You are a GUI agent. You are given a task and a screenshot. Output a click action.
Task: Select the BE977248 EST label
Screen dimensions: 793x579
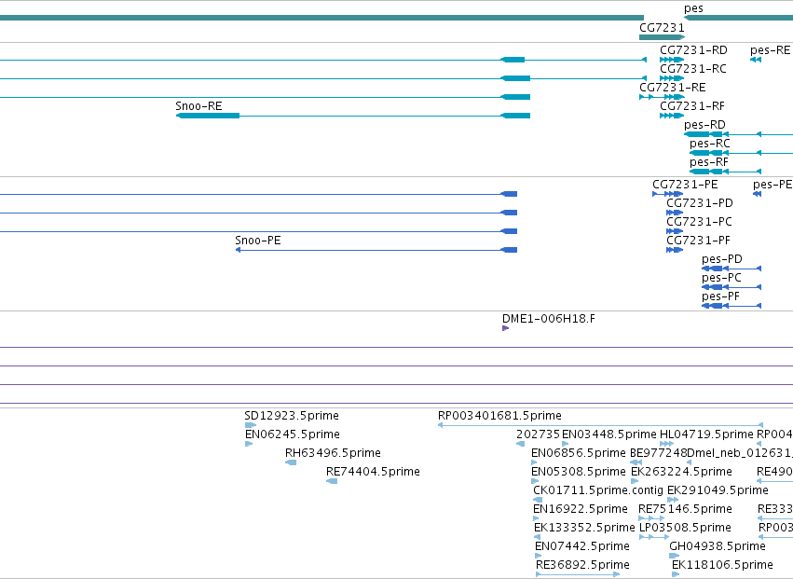pyautogui.click(x=659, y=453)
